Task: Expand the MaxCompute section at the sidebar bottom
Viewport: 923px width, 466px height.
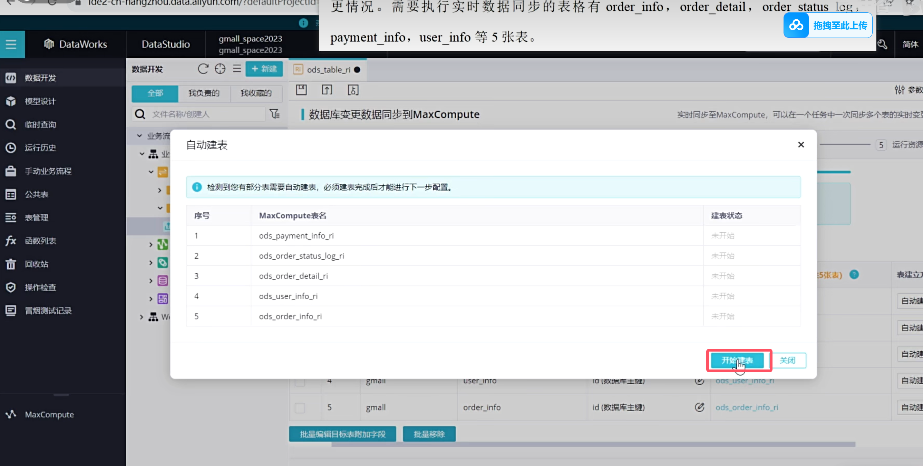Action: tap(49, 414)
